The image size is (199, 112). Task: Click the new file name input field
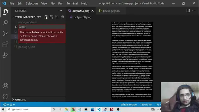[x=42, y=27]
